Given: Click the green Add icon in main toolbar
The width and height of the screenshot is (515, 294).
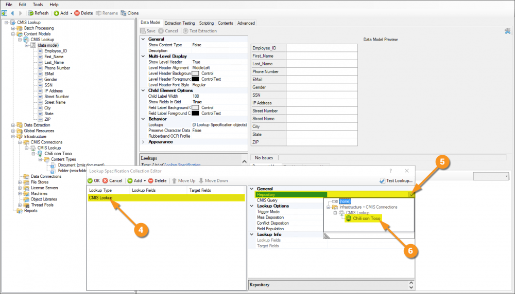Looking at the screenshot, I should click(57, 13).
